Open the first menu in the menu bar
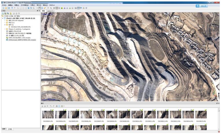The height and width of the screenshot is (135, 221). tap(4, 5)
